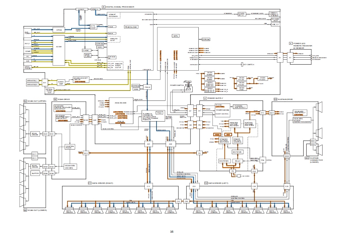
Task: Select the P34 connector block
Action: 262,160
